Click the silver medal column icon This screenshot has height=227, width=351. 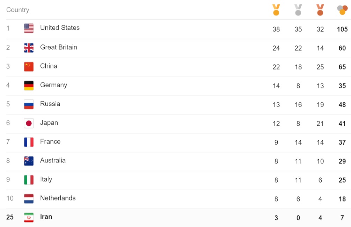(298, 10)
